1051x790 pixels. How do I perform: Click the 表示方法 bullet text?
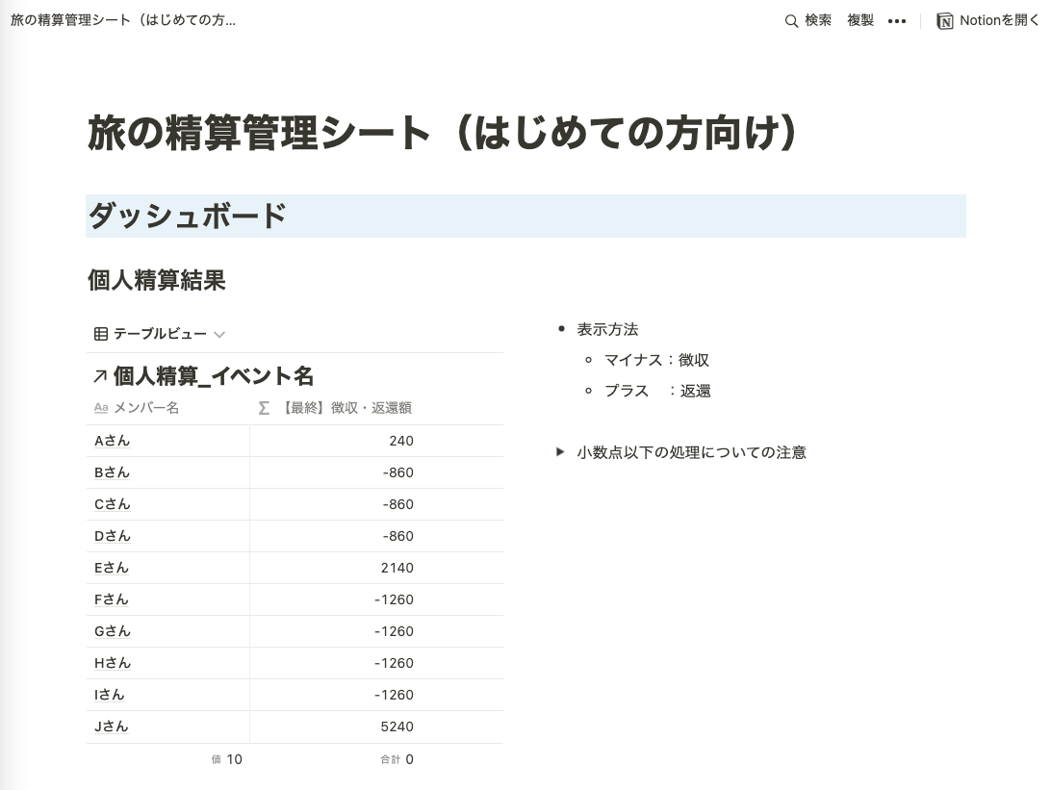click(x=607, y=329)
